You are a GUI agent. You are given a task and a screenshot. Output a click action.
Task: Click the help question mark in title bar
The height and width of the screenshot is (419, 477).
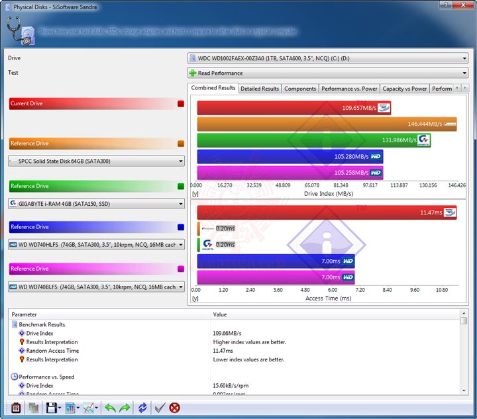pyautogui.click(x=446, y=5)
